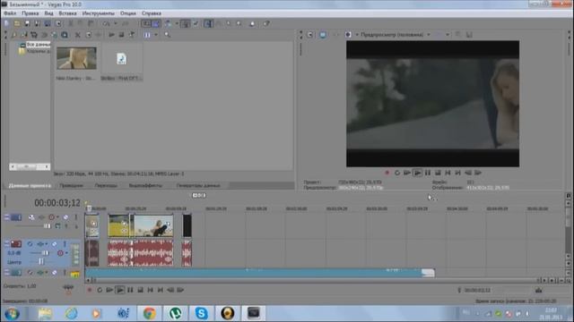
Task: Open the media Views dropdown arrow
Action: coord(156,35)
